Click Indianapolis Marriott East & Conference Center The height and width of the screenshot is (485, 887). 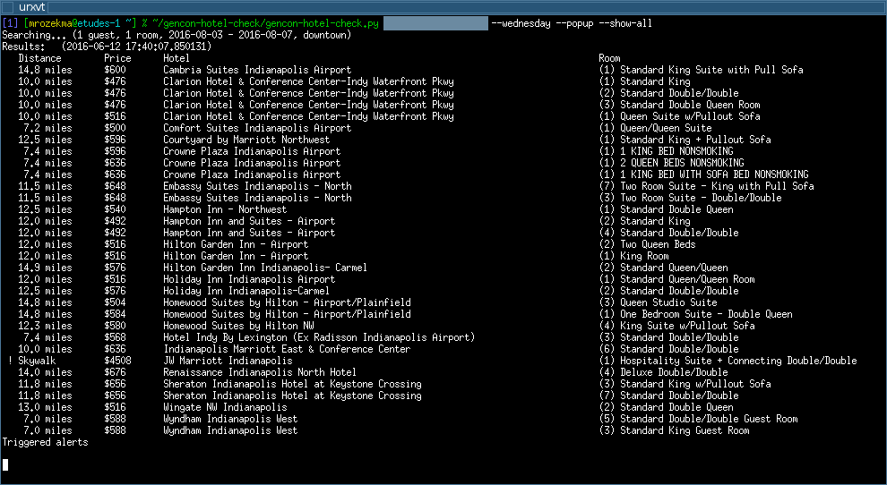287,349
